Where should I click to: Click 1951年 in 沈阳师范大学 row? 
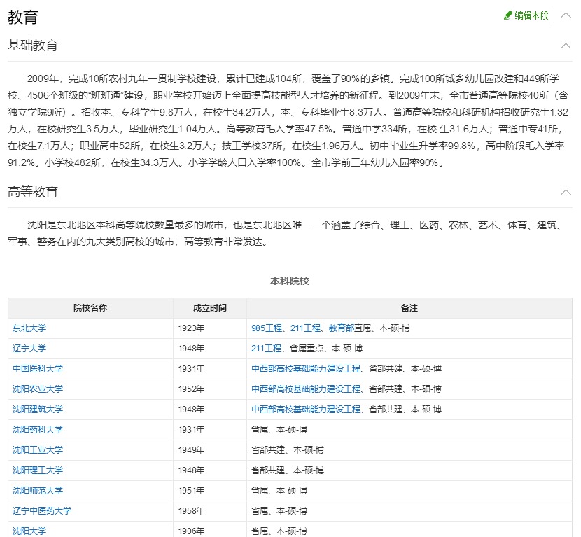(x=191, y=491)
